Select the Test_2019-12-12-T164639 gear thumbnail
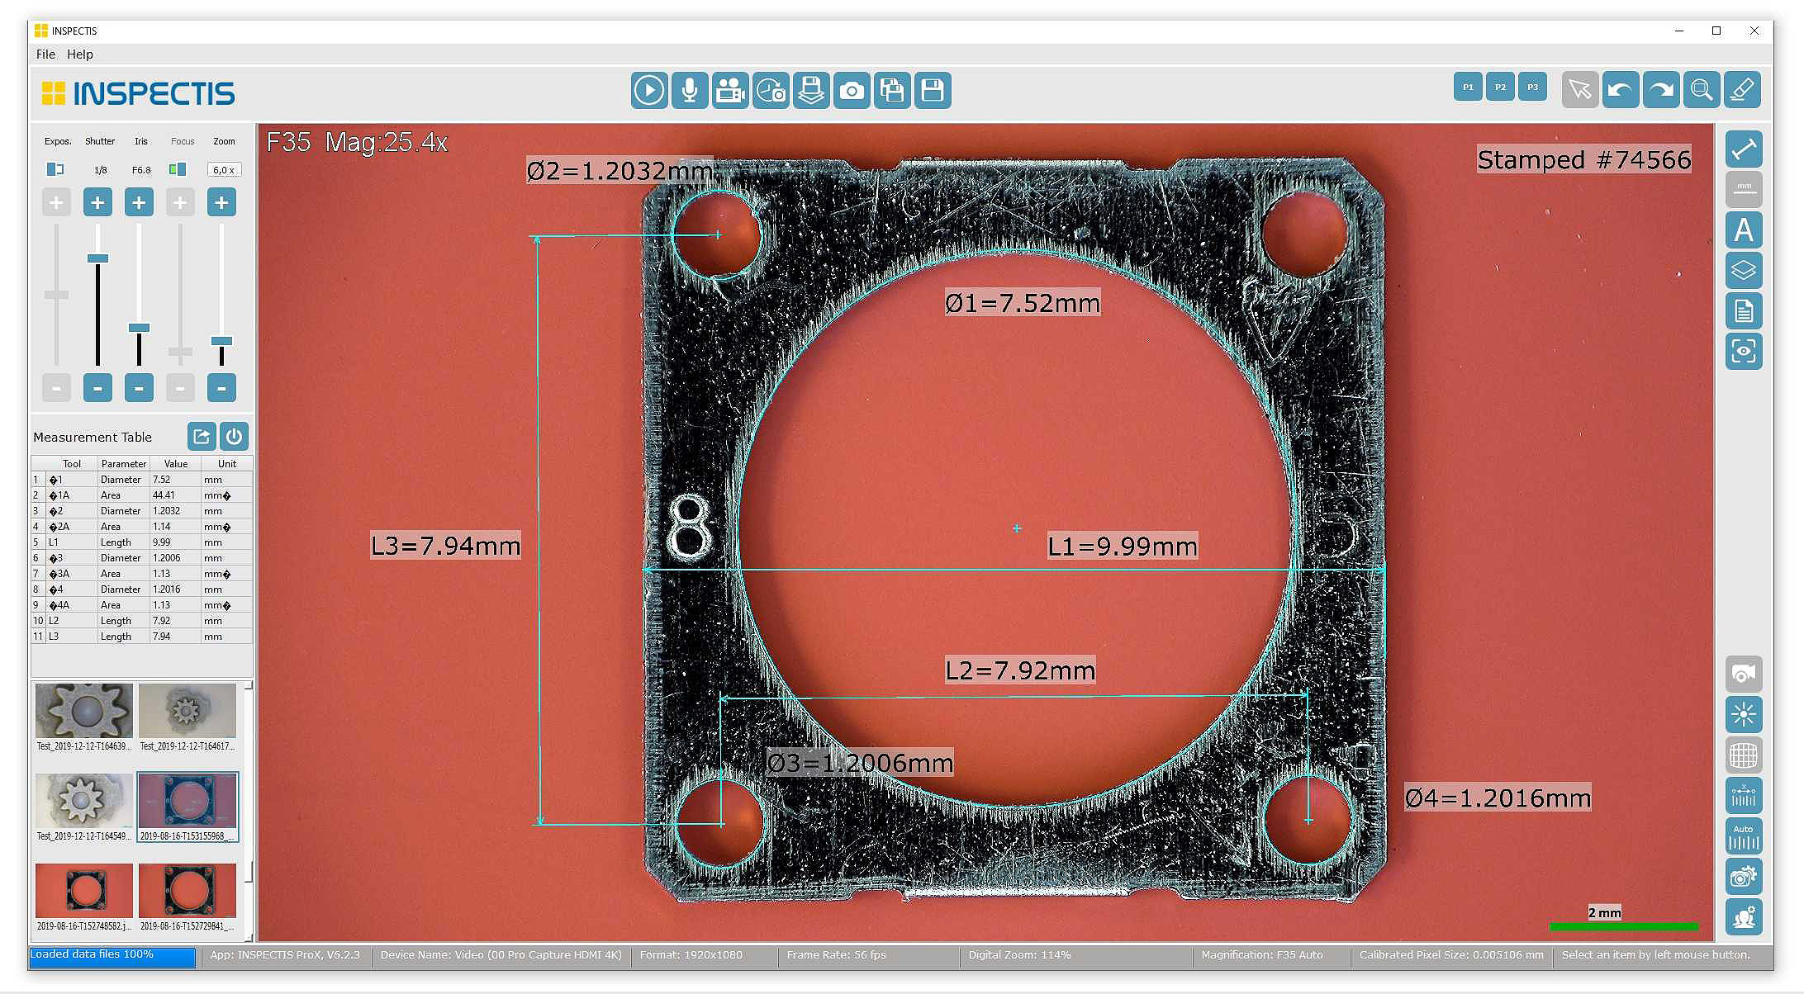This screenshot has height=994, width=1804. pos(84,711)
